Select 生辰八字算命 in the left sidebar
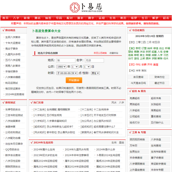 coord(13,37)
